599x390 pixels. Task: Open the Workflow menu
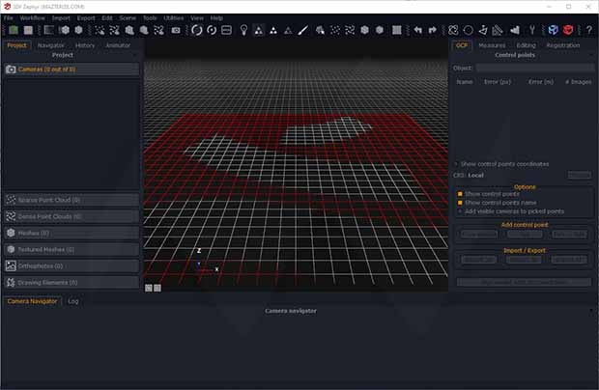click(33, 18)
